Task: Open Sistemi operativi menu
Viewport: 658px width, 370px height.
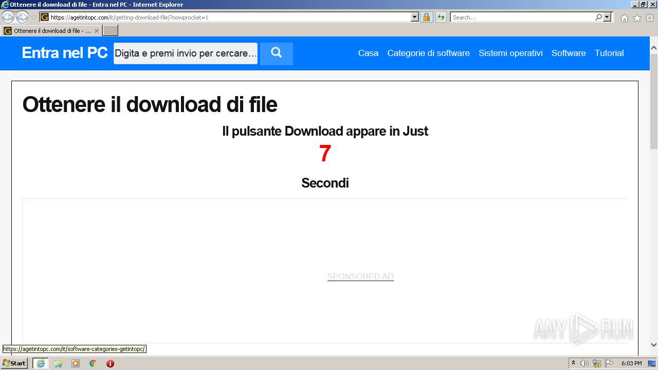Action: (510, 53)
